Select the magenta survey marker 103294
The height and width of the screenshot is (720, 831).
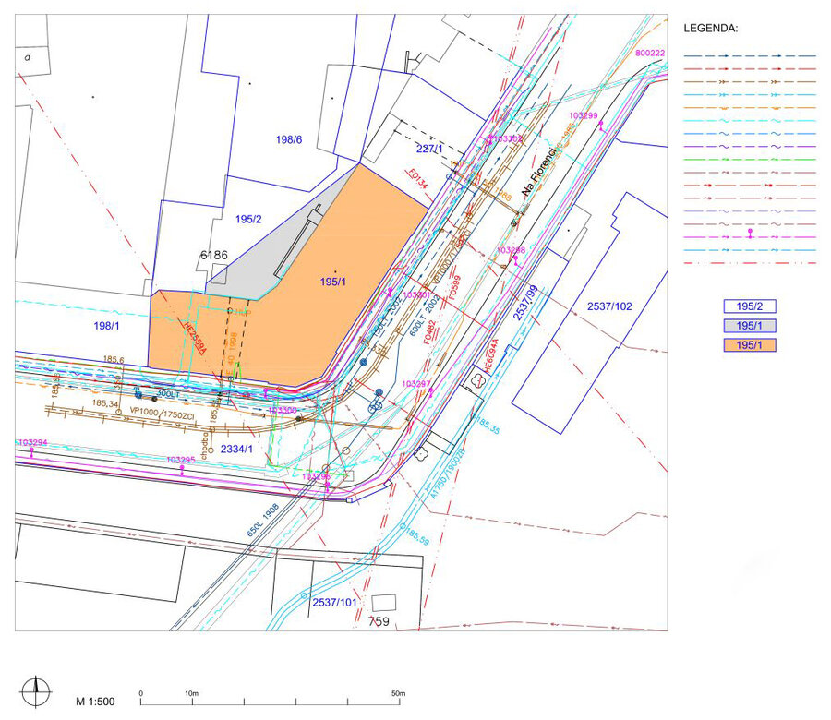tap(32, 452)
